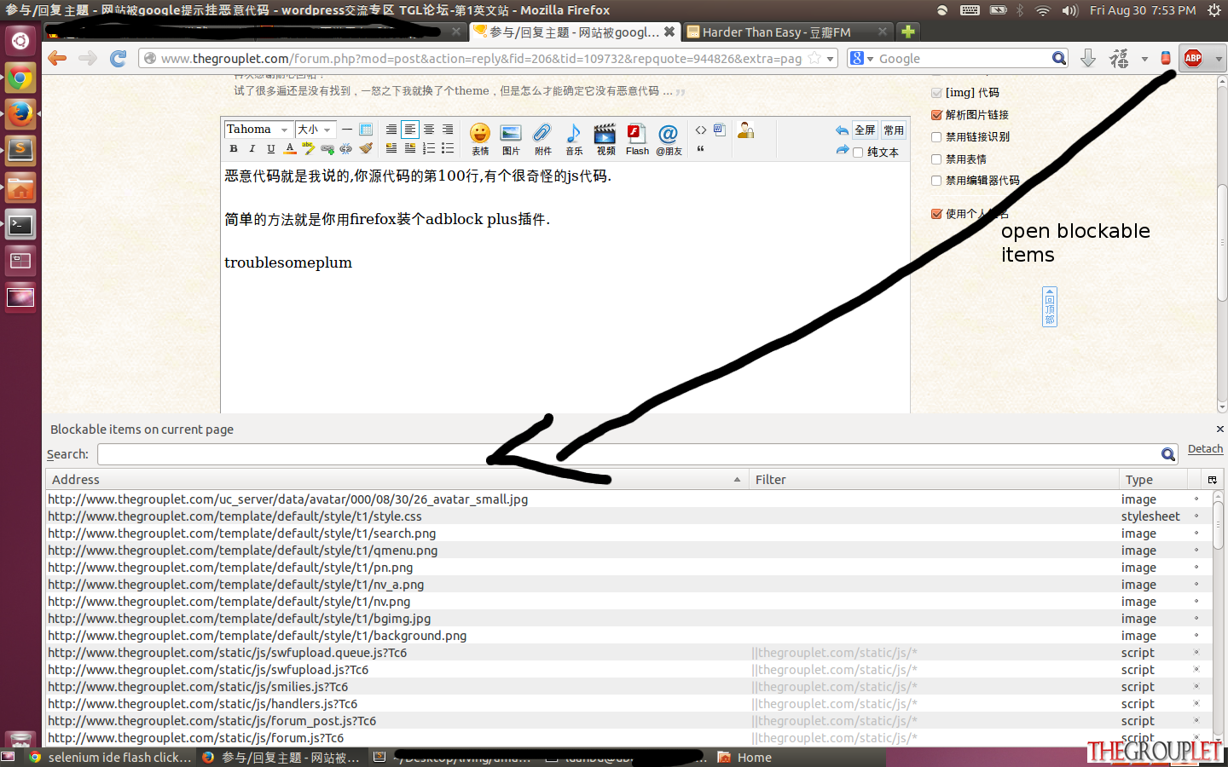Image resolution: width=1228 pixels, height=767 pixels.
Task: Toggle underline formatting in editor
Action: [x=271, y=148]
